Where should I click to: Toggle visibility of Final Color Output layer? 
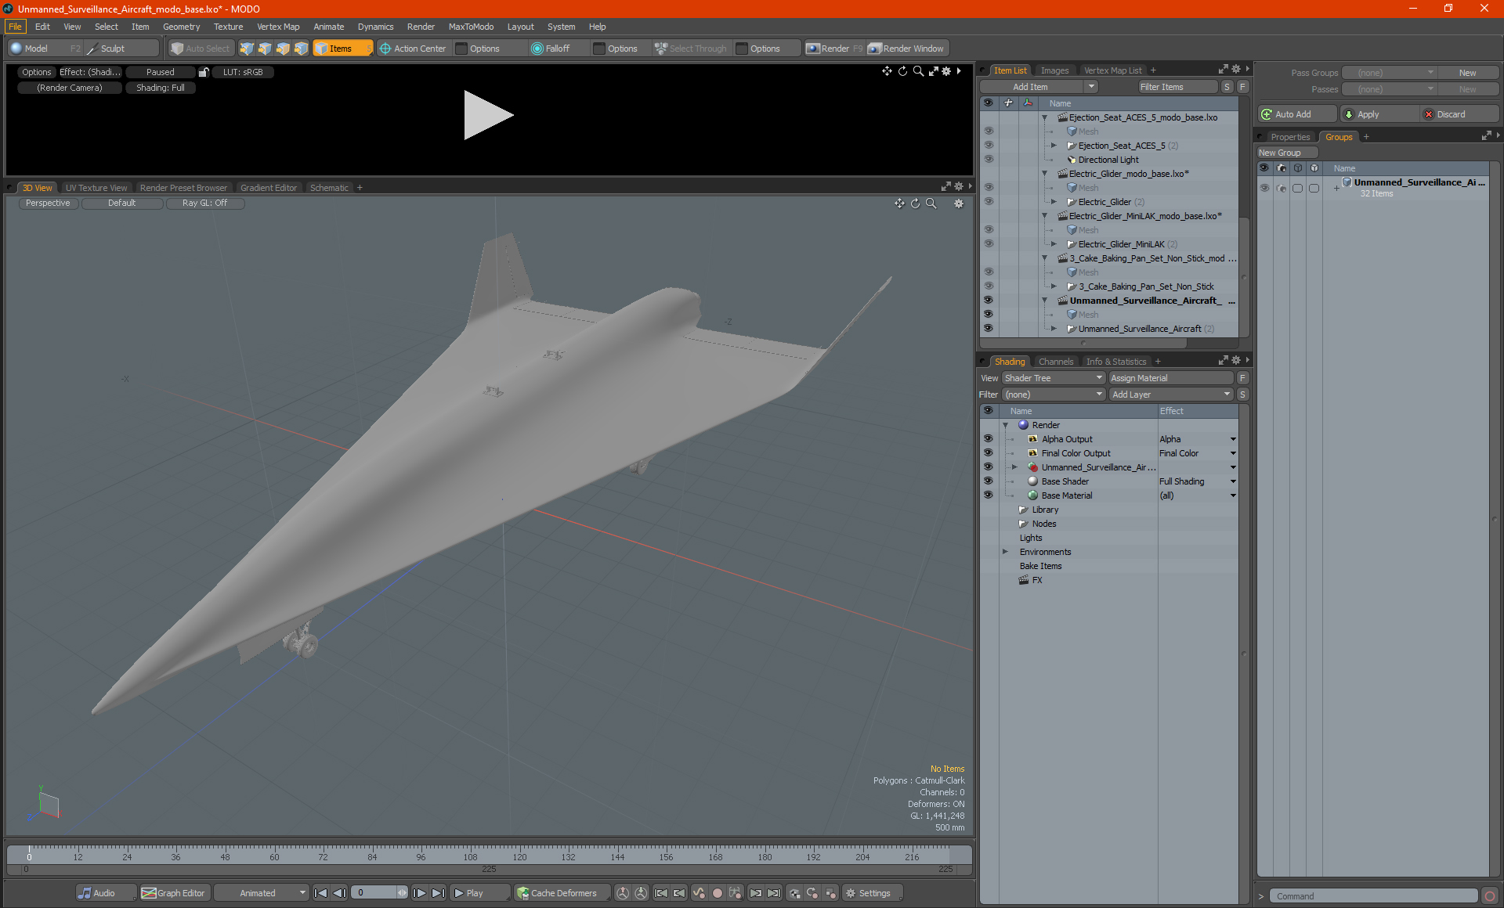[x=989, y=453]
